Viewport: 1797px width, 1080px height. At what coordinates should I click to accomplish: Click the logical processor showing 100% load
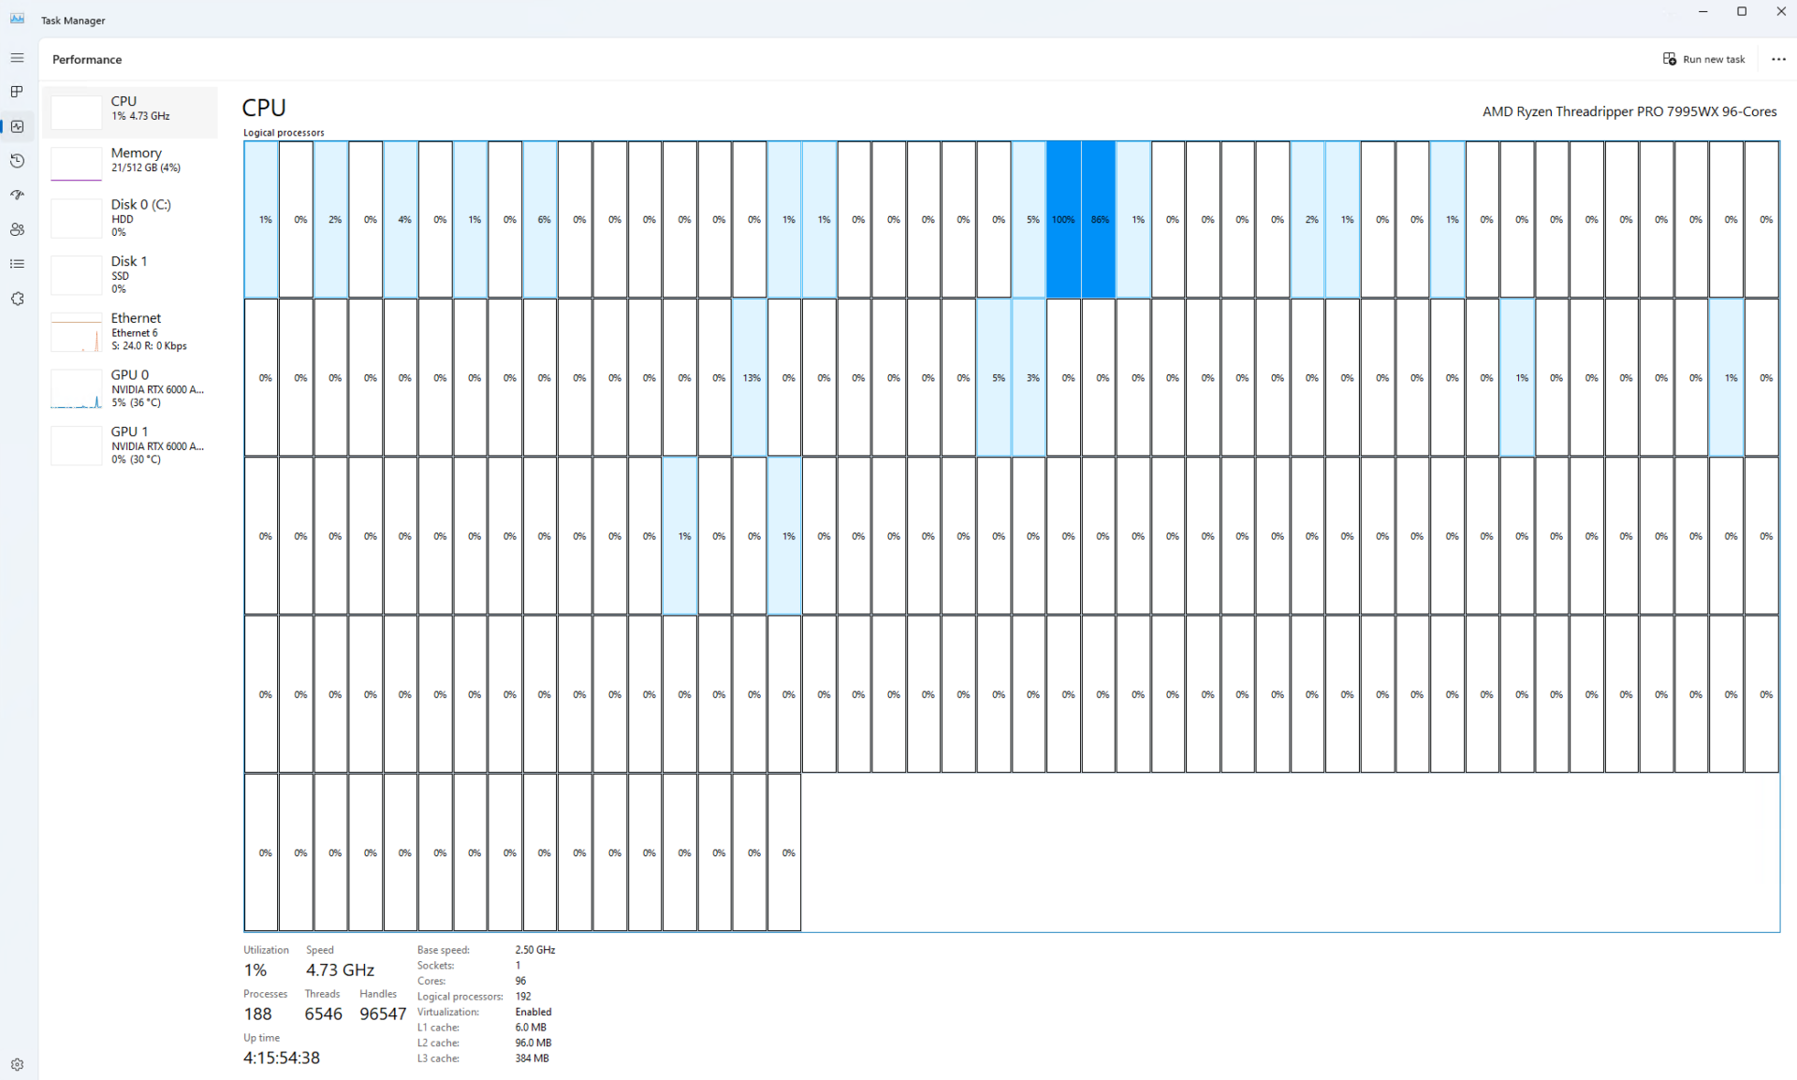(x=1063, y=220)
